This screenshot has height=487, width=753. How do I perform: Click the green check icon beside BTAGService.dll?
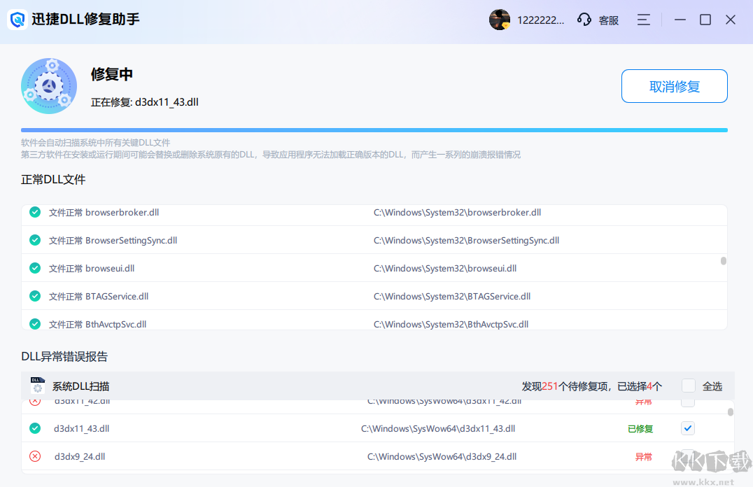click(x=34, y=296)
